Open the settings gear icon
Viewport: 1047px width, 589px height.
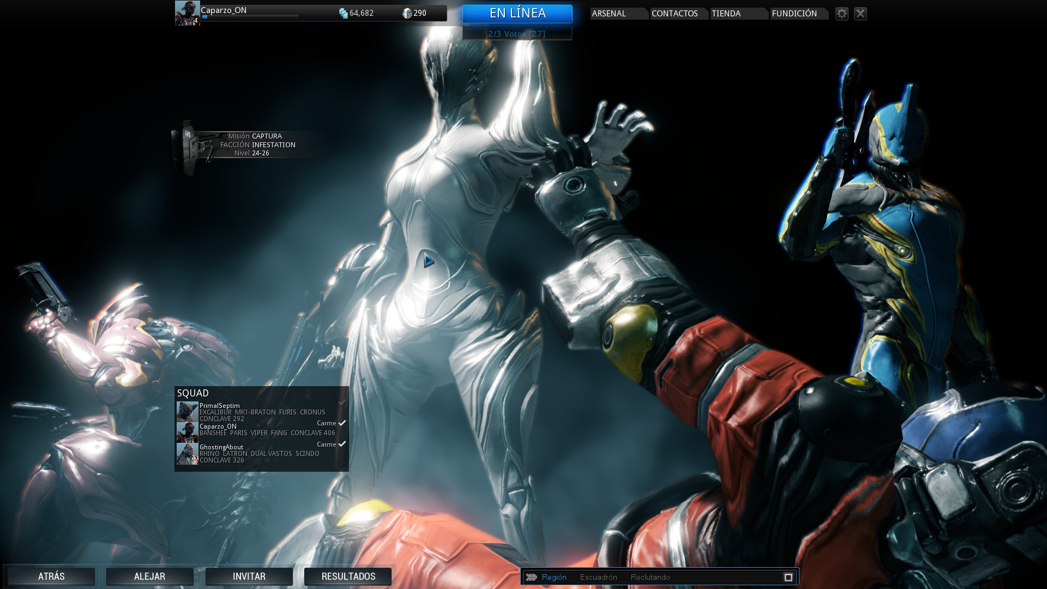(x=842, y=14)
